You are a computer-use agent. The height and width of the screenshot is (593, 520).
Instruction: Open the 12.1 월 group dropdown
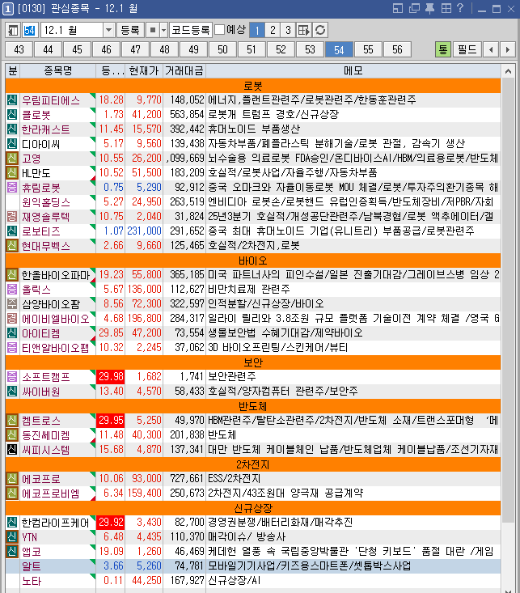click(x=109, y=30)
